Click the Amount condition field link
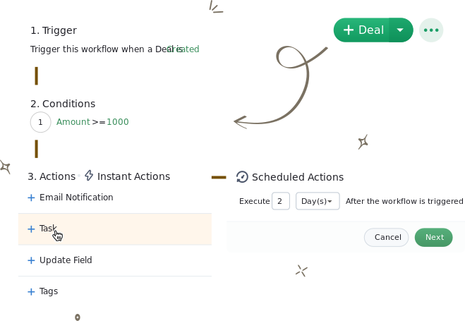Screen dimensions: 465x321 [x=73, y=122]
